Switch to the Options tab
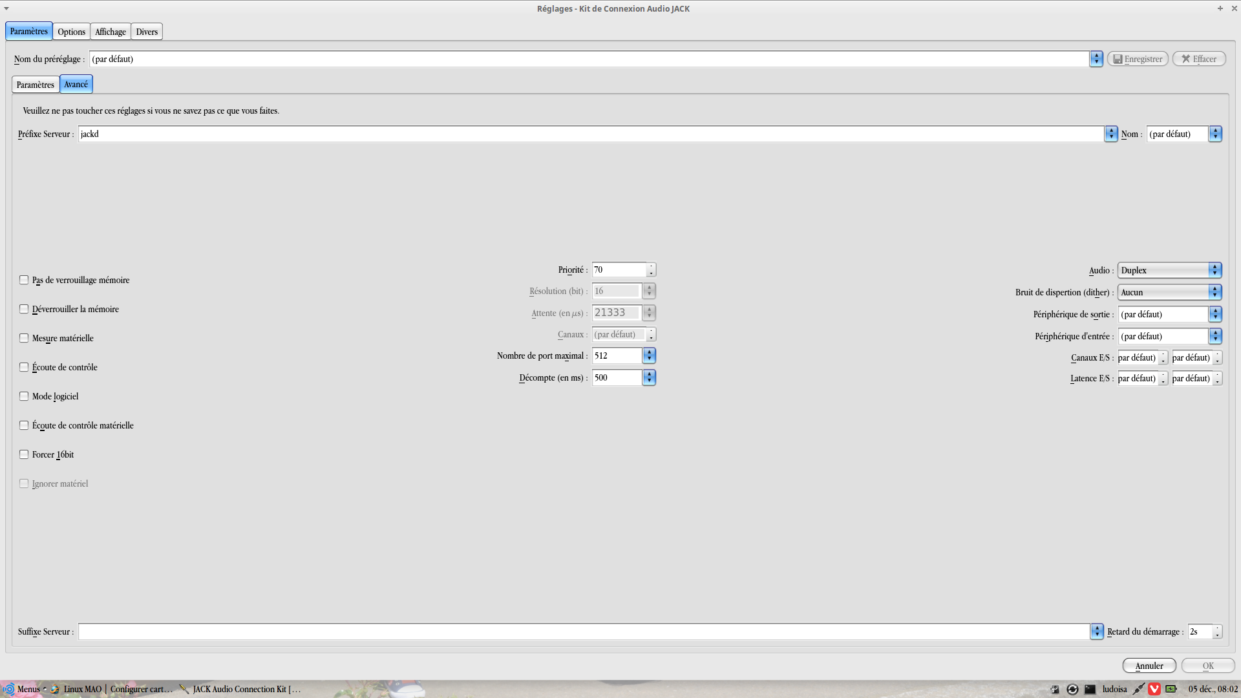The height and width of the screenshot is (698, 1241). (x=71, y=32)
